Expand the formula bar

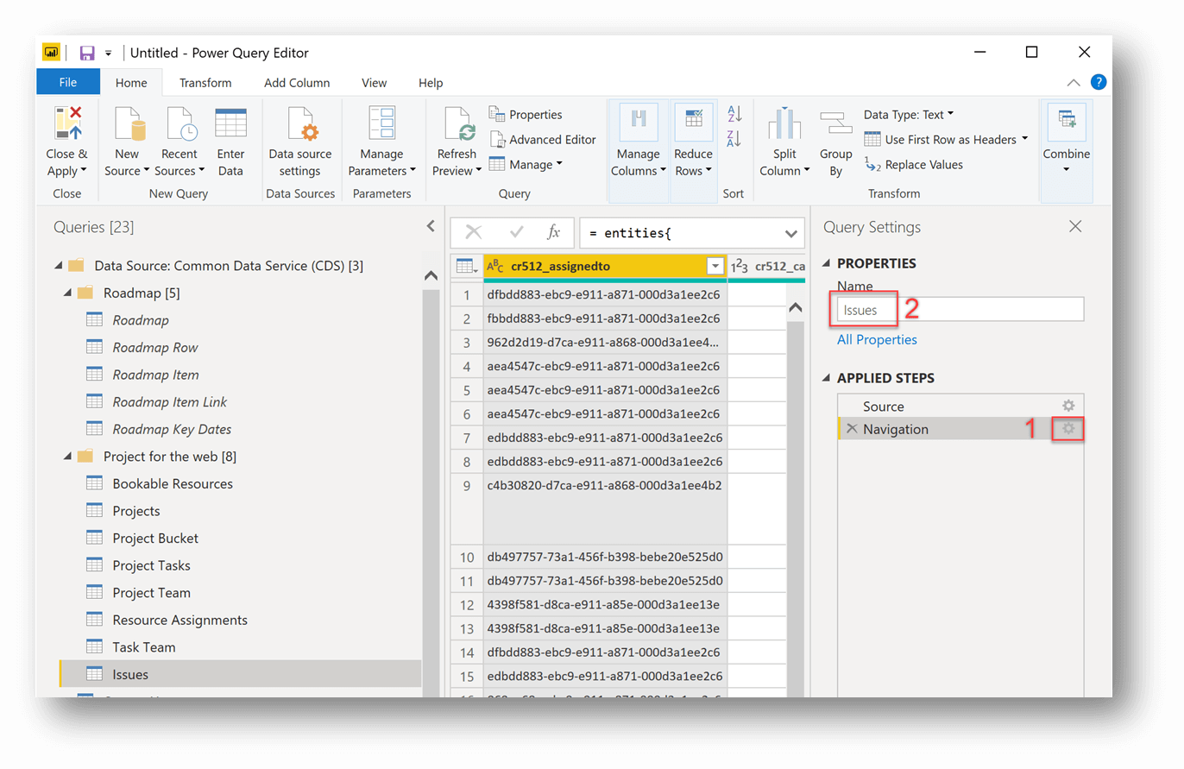791,233
